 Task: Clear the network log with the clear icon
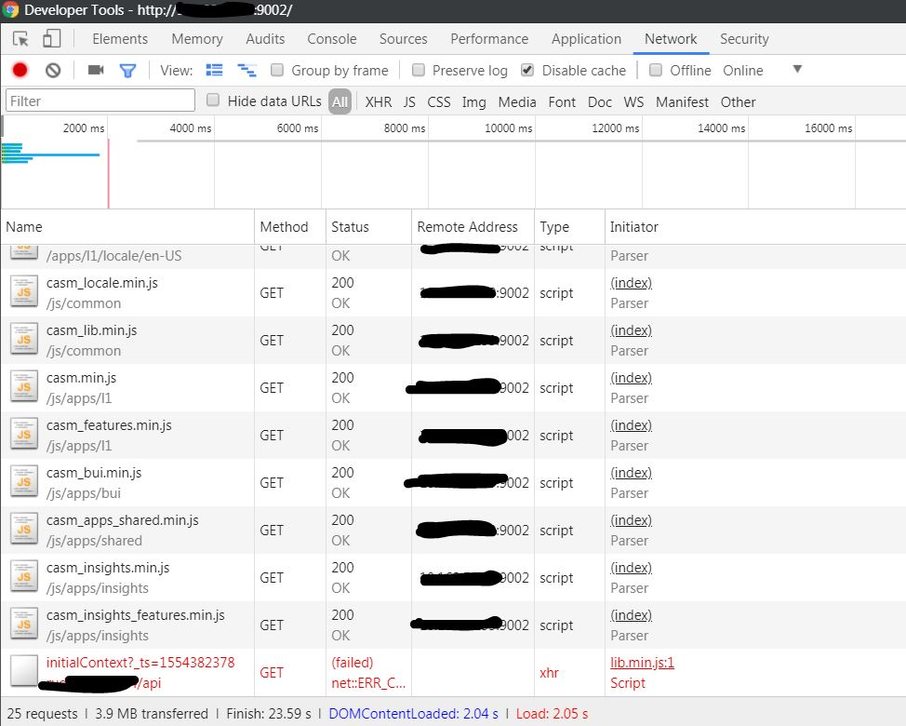[53, 70]
